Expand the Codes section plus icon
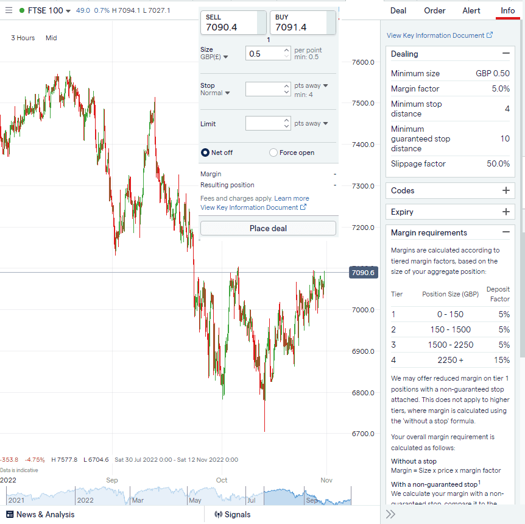Screen dimensions: 525x524 pyautogui.click(x=506, y=190)
